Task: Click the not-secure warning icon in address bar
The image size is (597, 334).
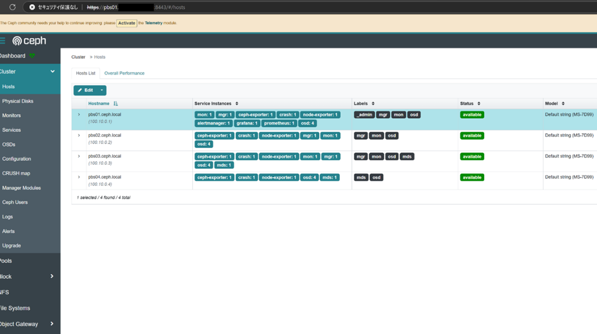Action: point(32,7)
